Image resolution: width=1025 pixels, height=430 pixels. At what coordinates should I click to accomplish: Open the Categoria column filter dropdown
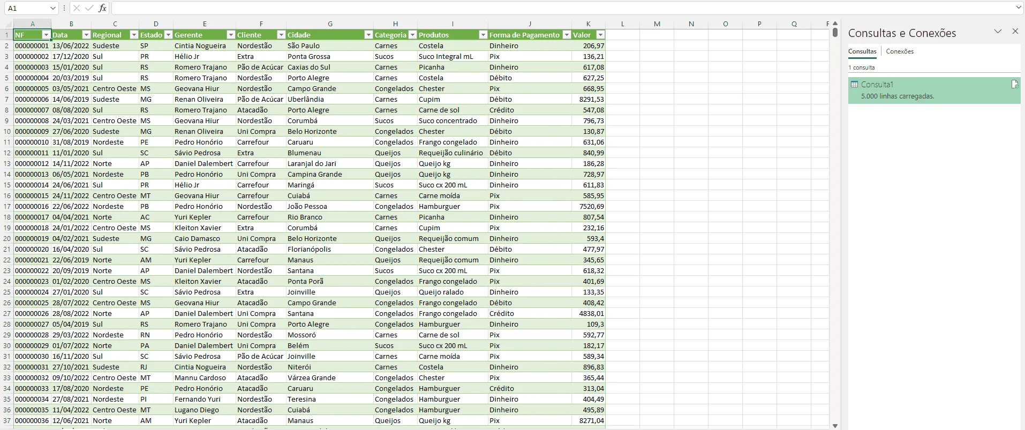pyautogui.click(x=412, y=35)
